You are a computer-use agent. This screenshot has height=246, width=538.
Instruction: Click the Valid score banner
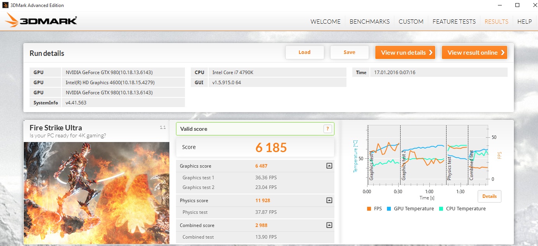pos(255,129)
